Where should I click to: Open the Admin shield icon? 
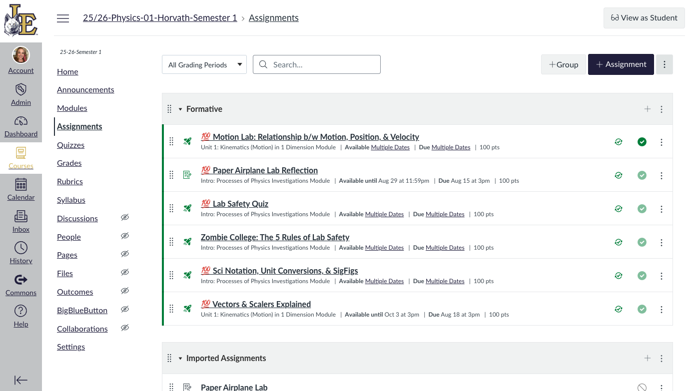click(x=21, y=89)
